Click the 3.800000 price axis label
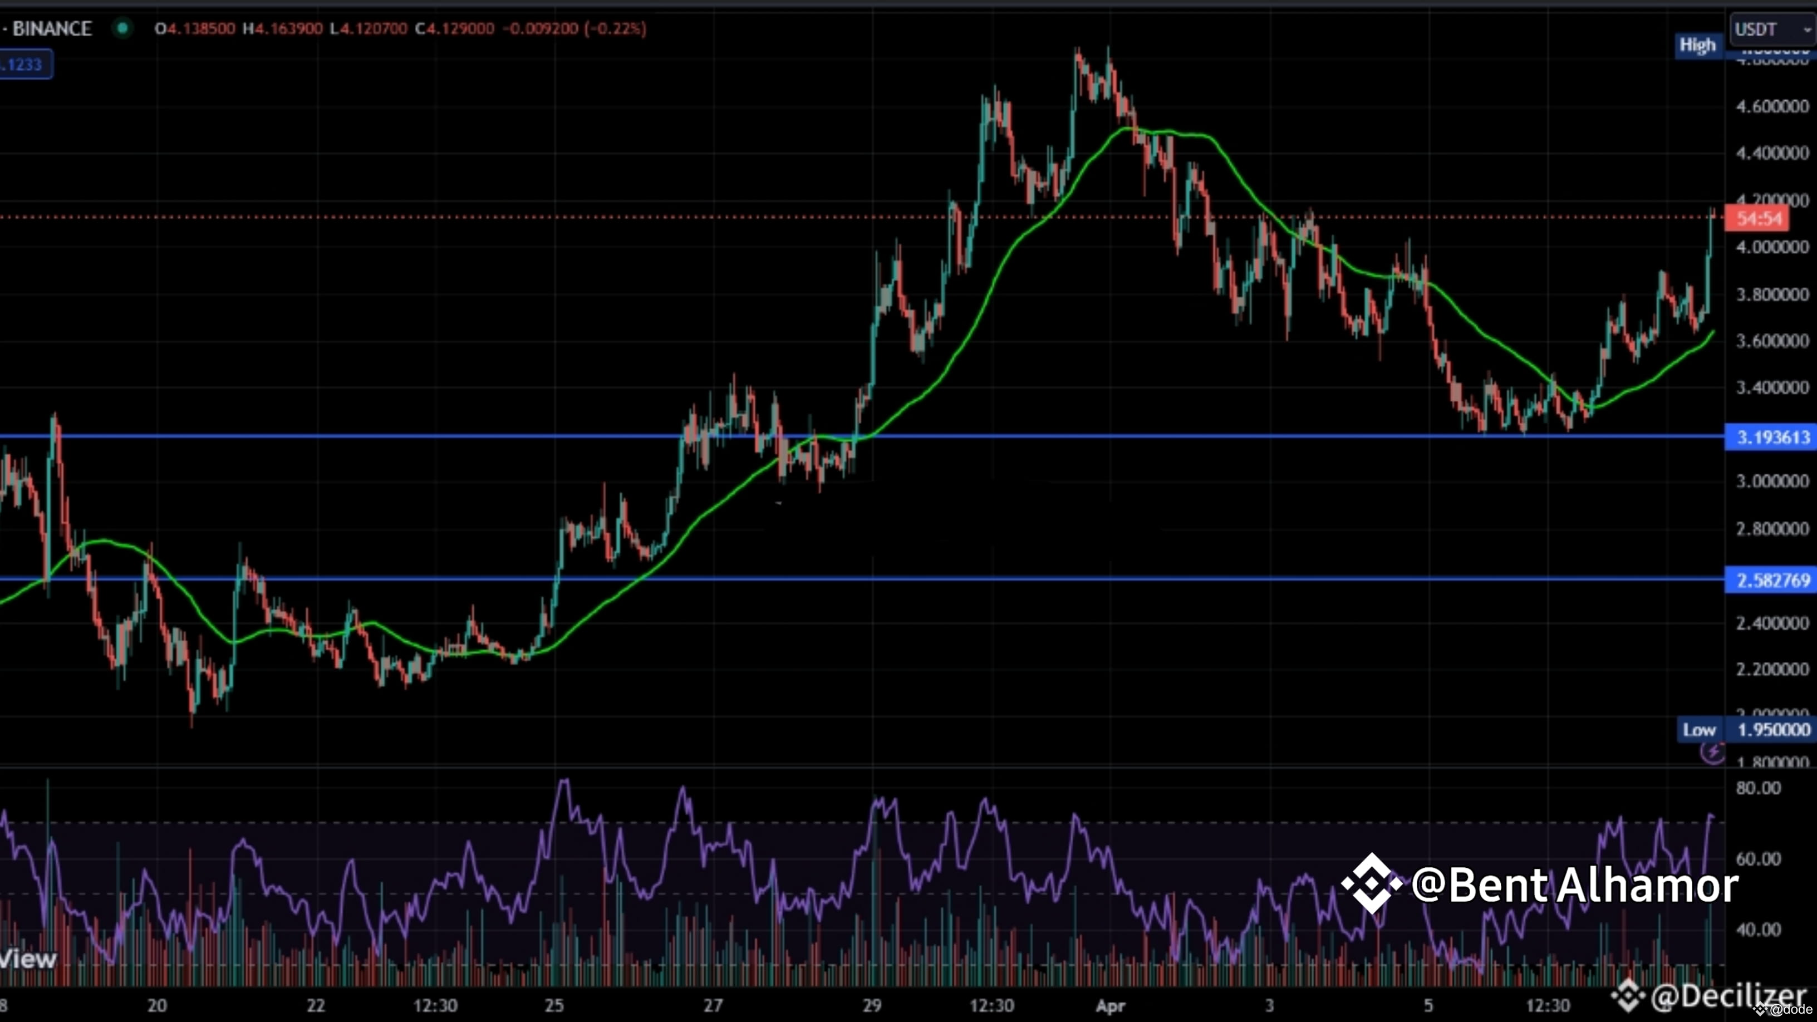The height and width of the screenshot is (1022, 1817). coord(1772,294)
